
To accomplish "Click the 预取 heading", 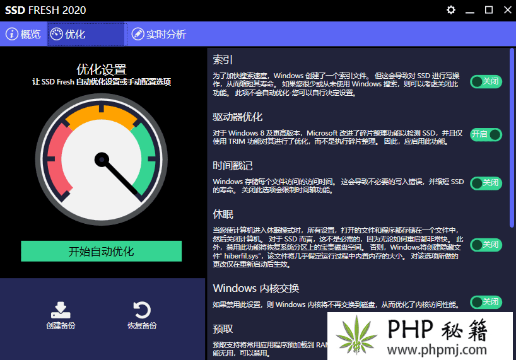I will click(223, 328).
